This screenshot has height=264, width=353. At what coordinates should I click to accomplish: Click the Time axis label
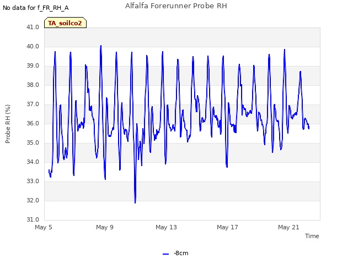(x=312, y=236)
